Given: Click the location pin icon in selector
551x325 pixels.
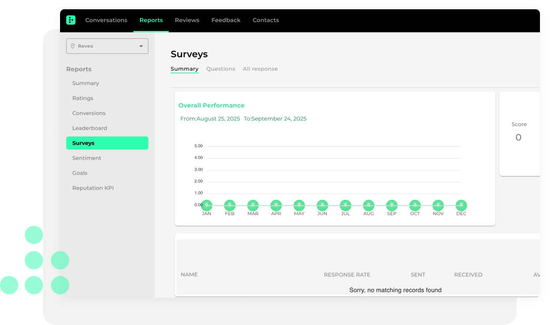Looking at the screenshot, I should (73, 46).
